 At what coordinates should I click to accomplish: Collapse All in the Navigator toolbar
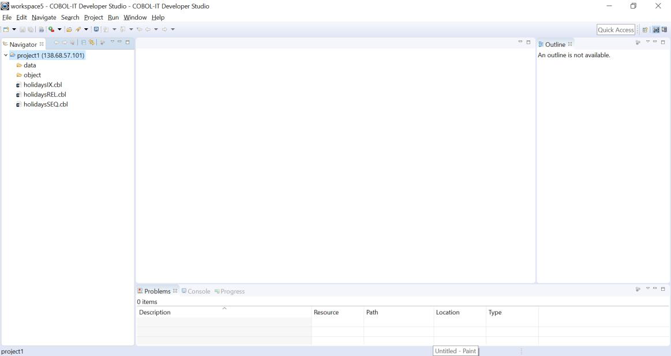tap(84, 43)
